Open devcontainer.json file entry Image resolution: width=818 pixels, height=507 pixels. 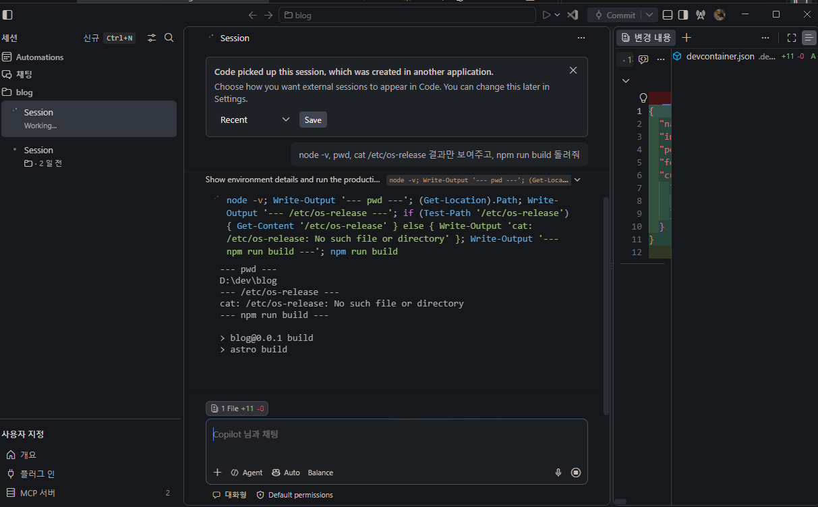point(744,56)
